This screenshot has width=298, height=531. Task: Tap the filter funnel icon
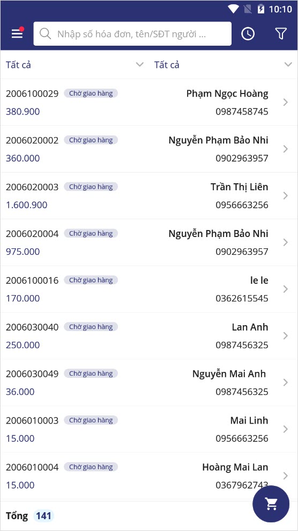tap(281, 33)
